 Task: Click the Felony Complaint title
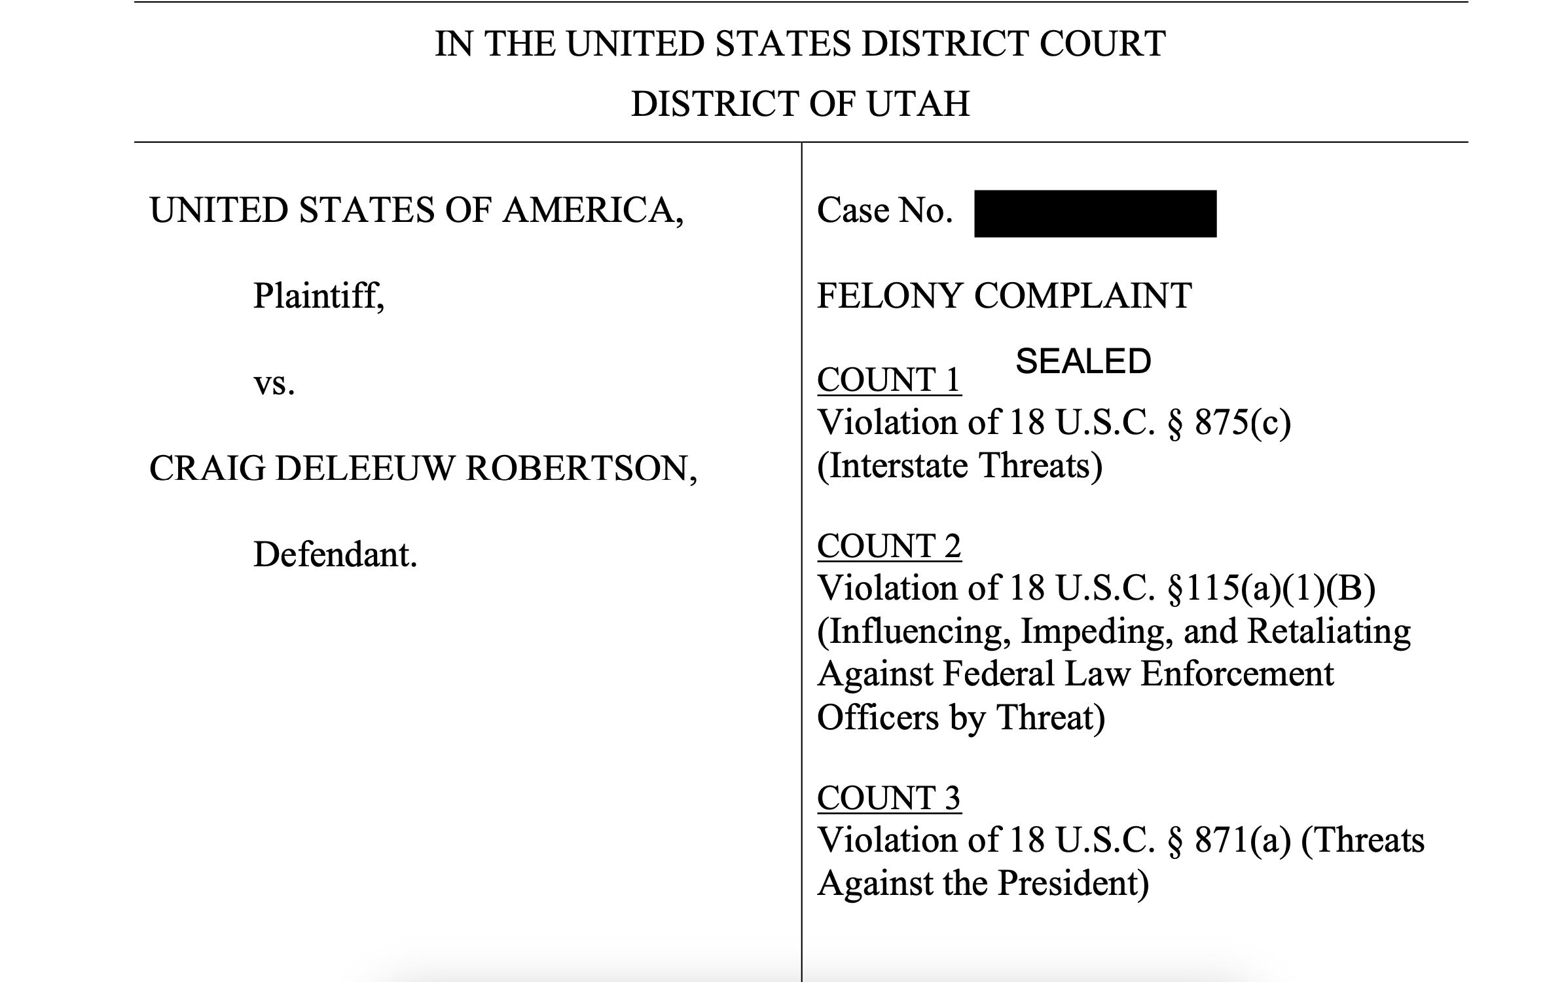click(1004, 296)
